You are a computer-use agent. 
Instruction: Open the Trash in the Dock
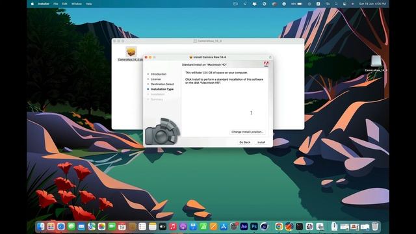coord(375,226)
